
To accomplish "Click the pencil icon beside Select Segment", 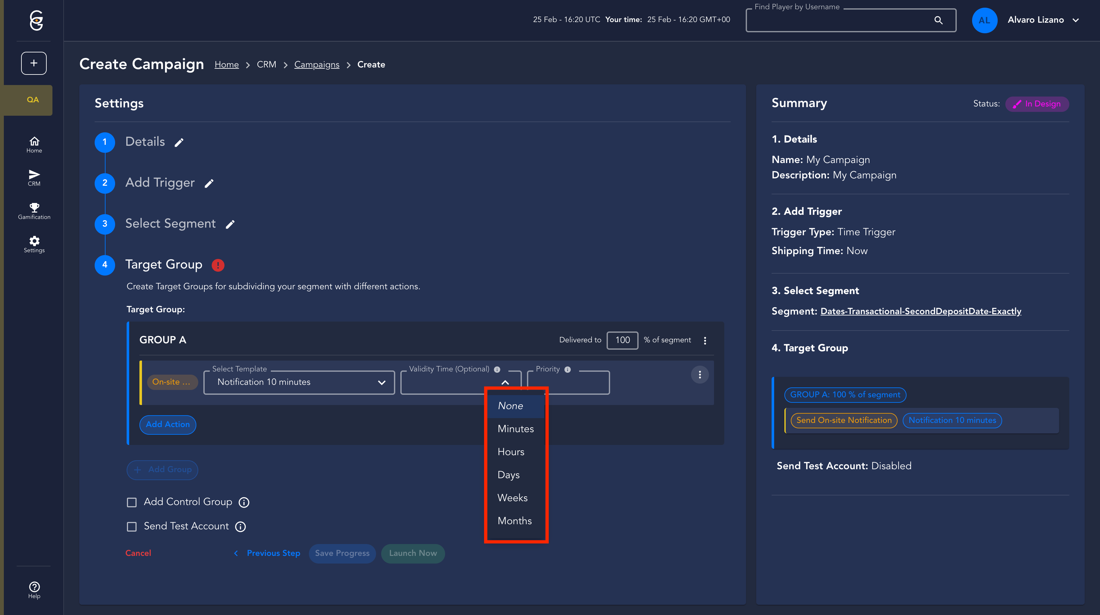I will coord(230,224).
